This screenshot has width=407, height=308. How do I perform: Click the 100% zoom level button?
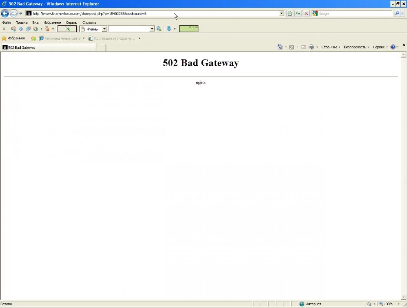386,304
